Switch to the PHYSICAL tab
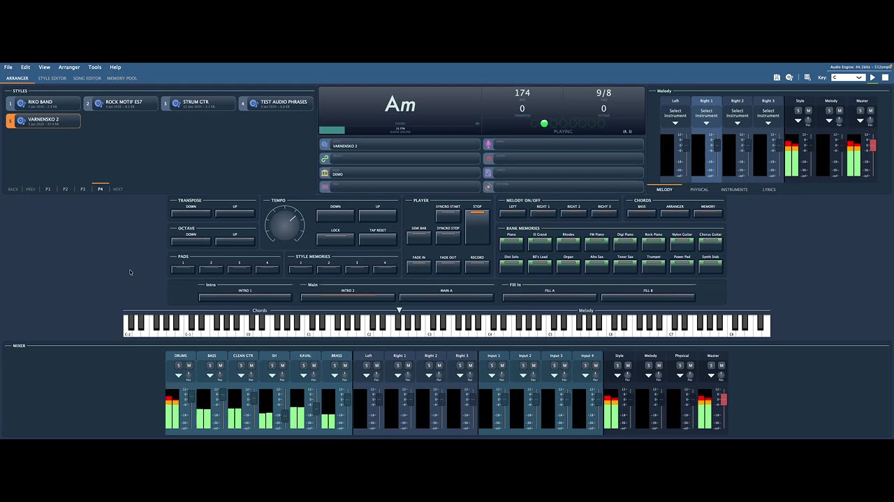This screenshot has height=502, width=894. click(699, 190)
